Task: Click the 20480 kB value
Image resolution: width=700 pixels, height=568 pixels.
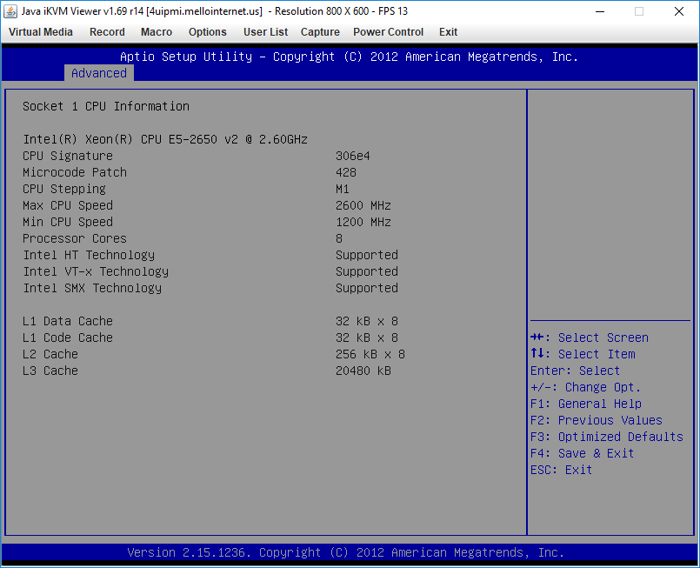Action: click(x=363, y=371)
